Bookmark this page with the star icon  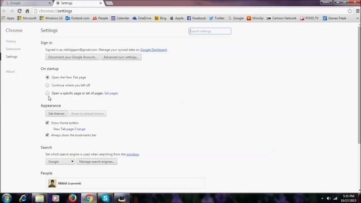(x=350, y=11)
